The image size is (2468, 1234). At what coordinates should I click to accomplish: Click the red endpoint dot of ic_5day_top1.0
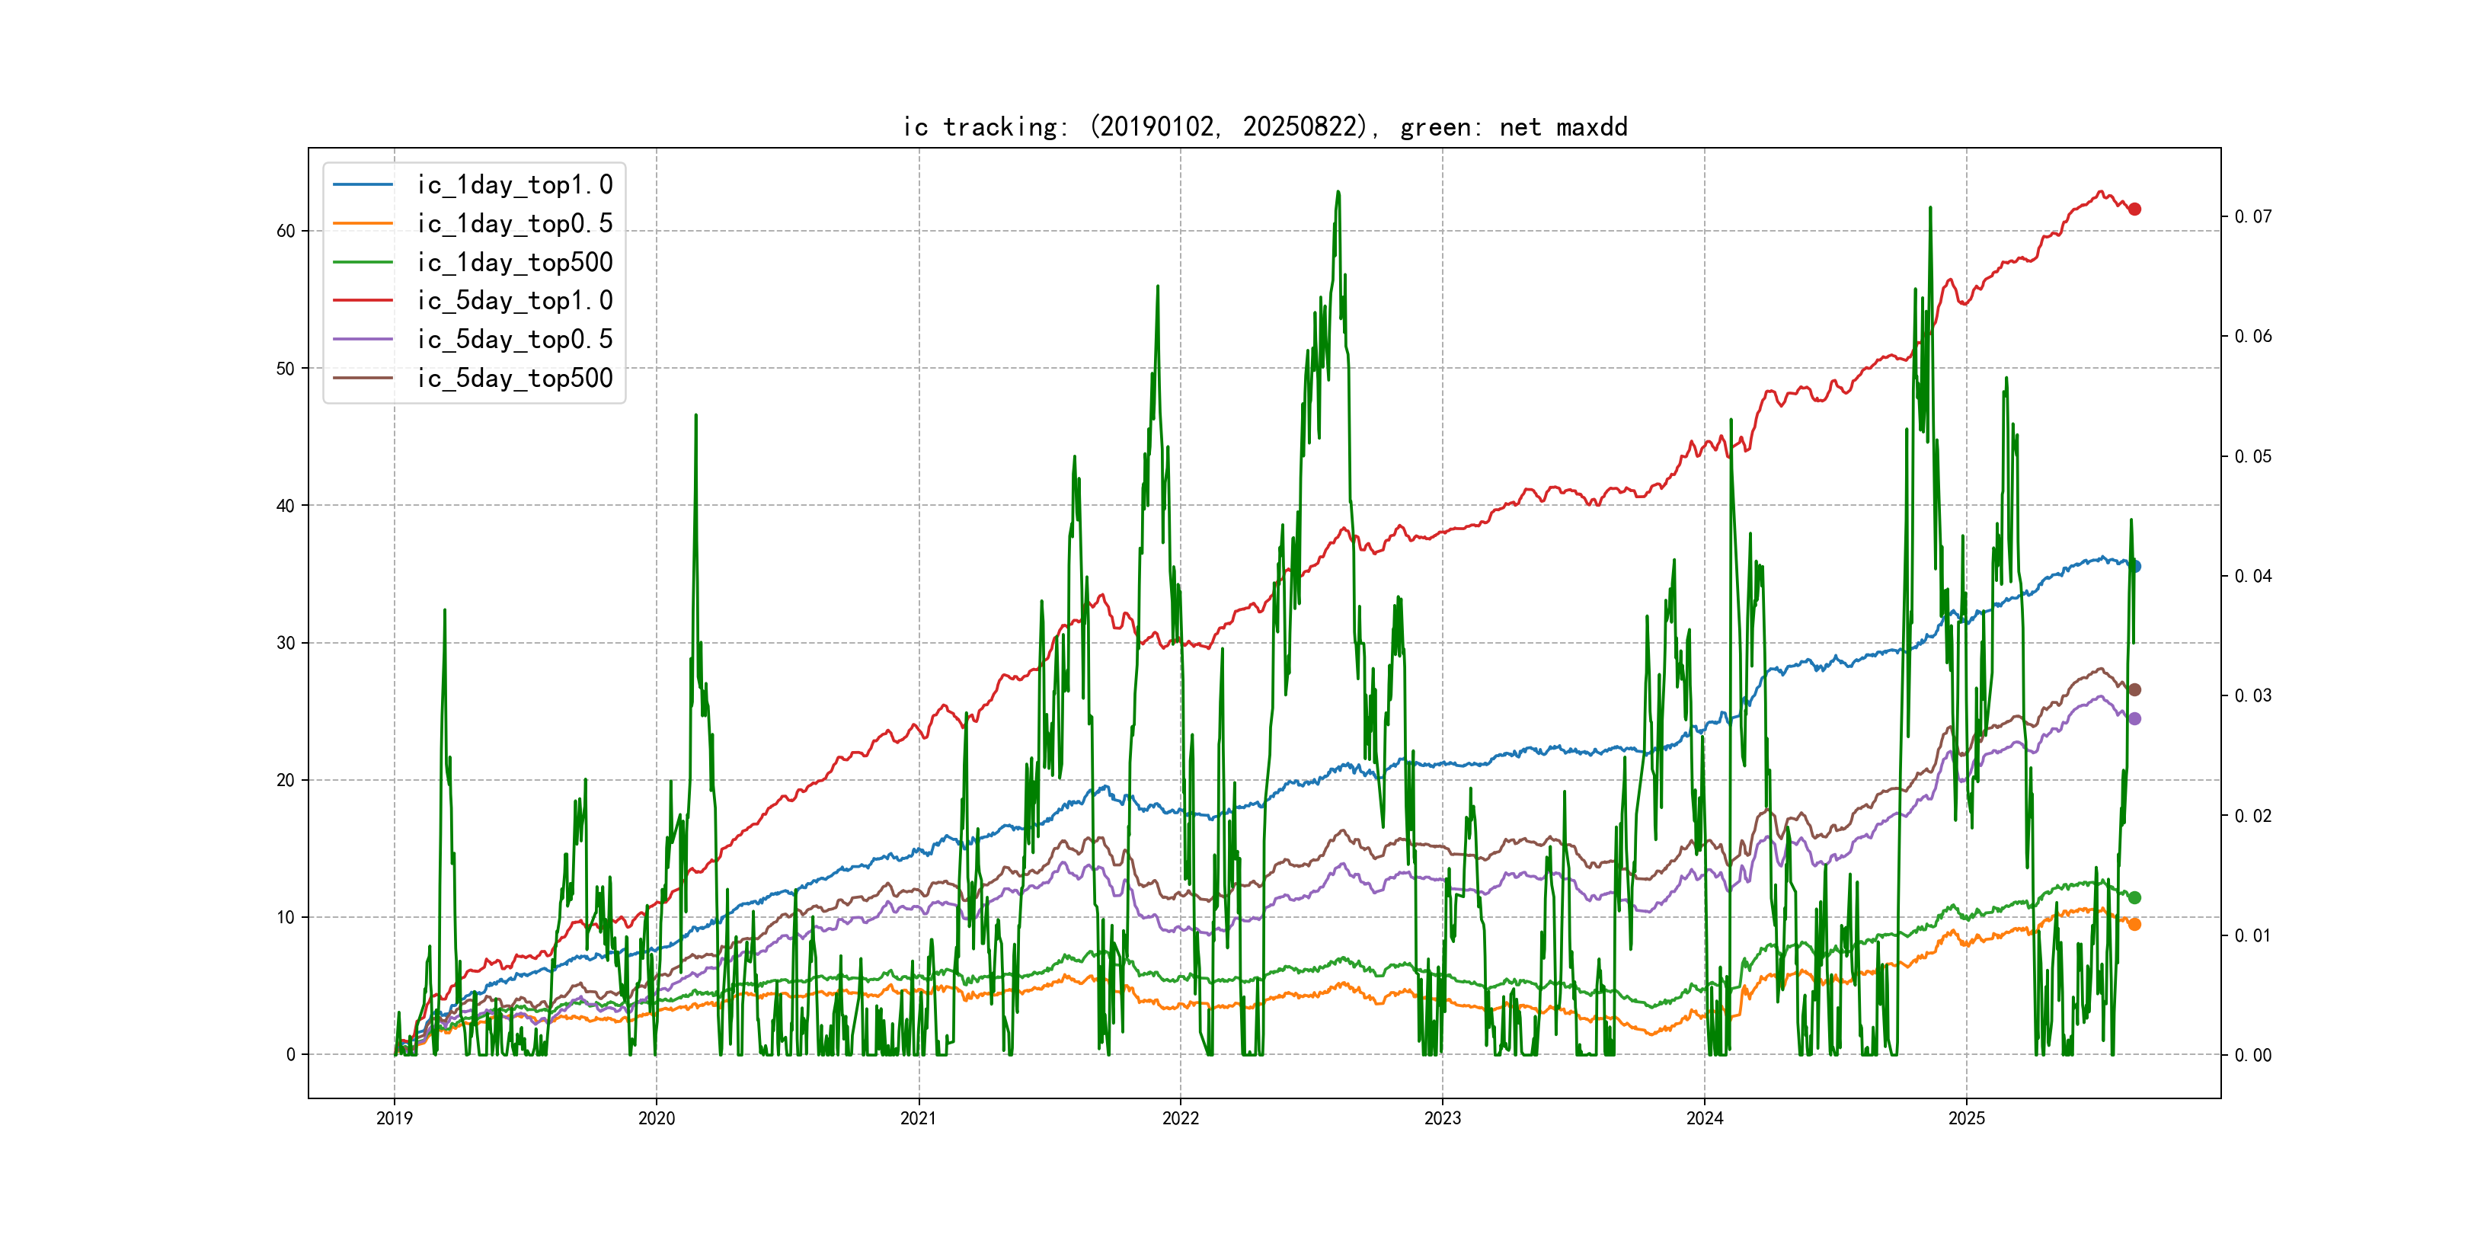click(2134, 209)
